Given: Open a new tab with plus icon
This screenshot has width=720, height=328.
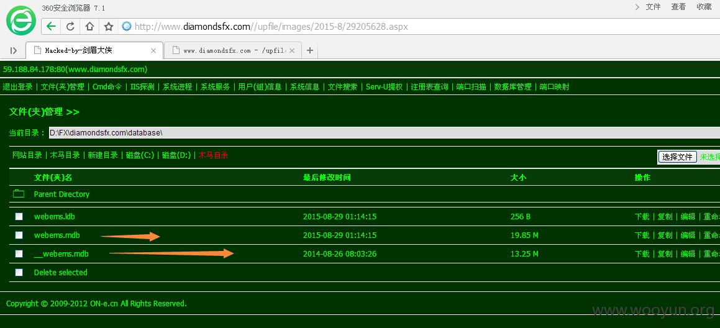Looking at the screenshot, I should (310, 50).
